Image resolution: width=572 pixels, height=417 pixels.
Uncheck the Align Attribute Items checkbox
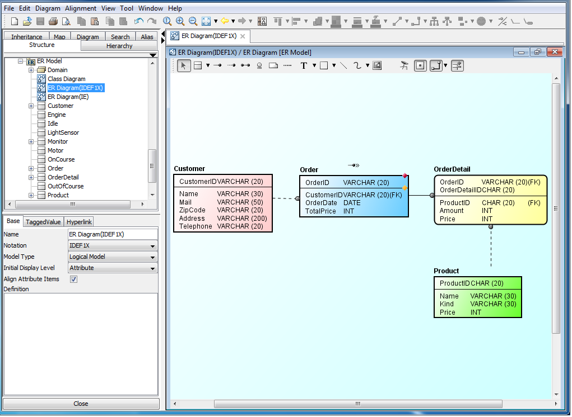(74, 279)
